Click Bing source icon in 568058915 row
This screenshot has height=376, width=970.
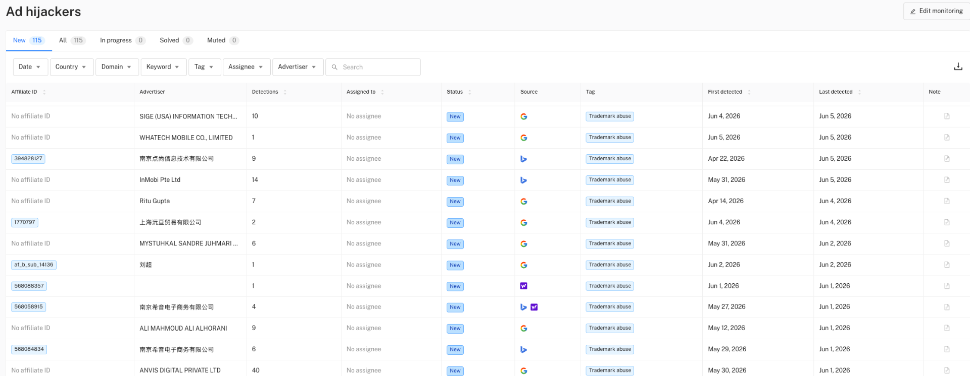(x=524, y=307)
